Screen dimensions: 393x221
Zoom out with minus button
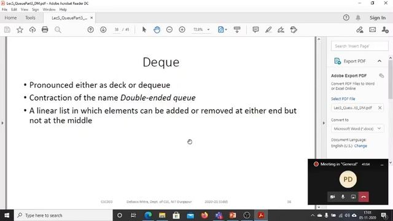point(169,29)
